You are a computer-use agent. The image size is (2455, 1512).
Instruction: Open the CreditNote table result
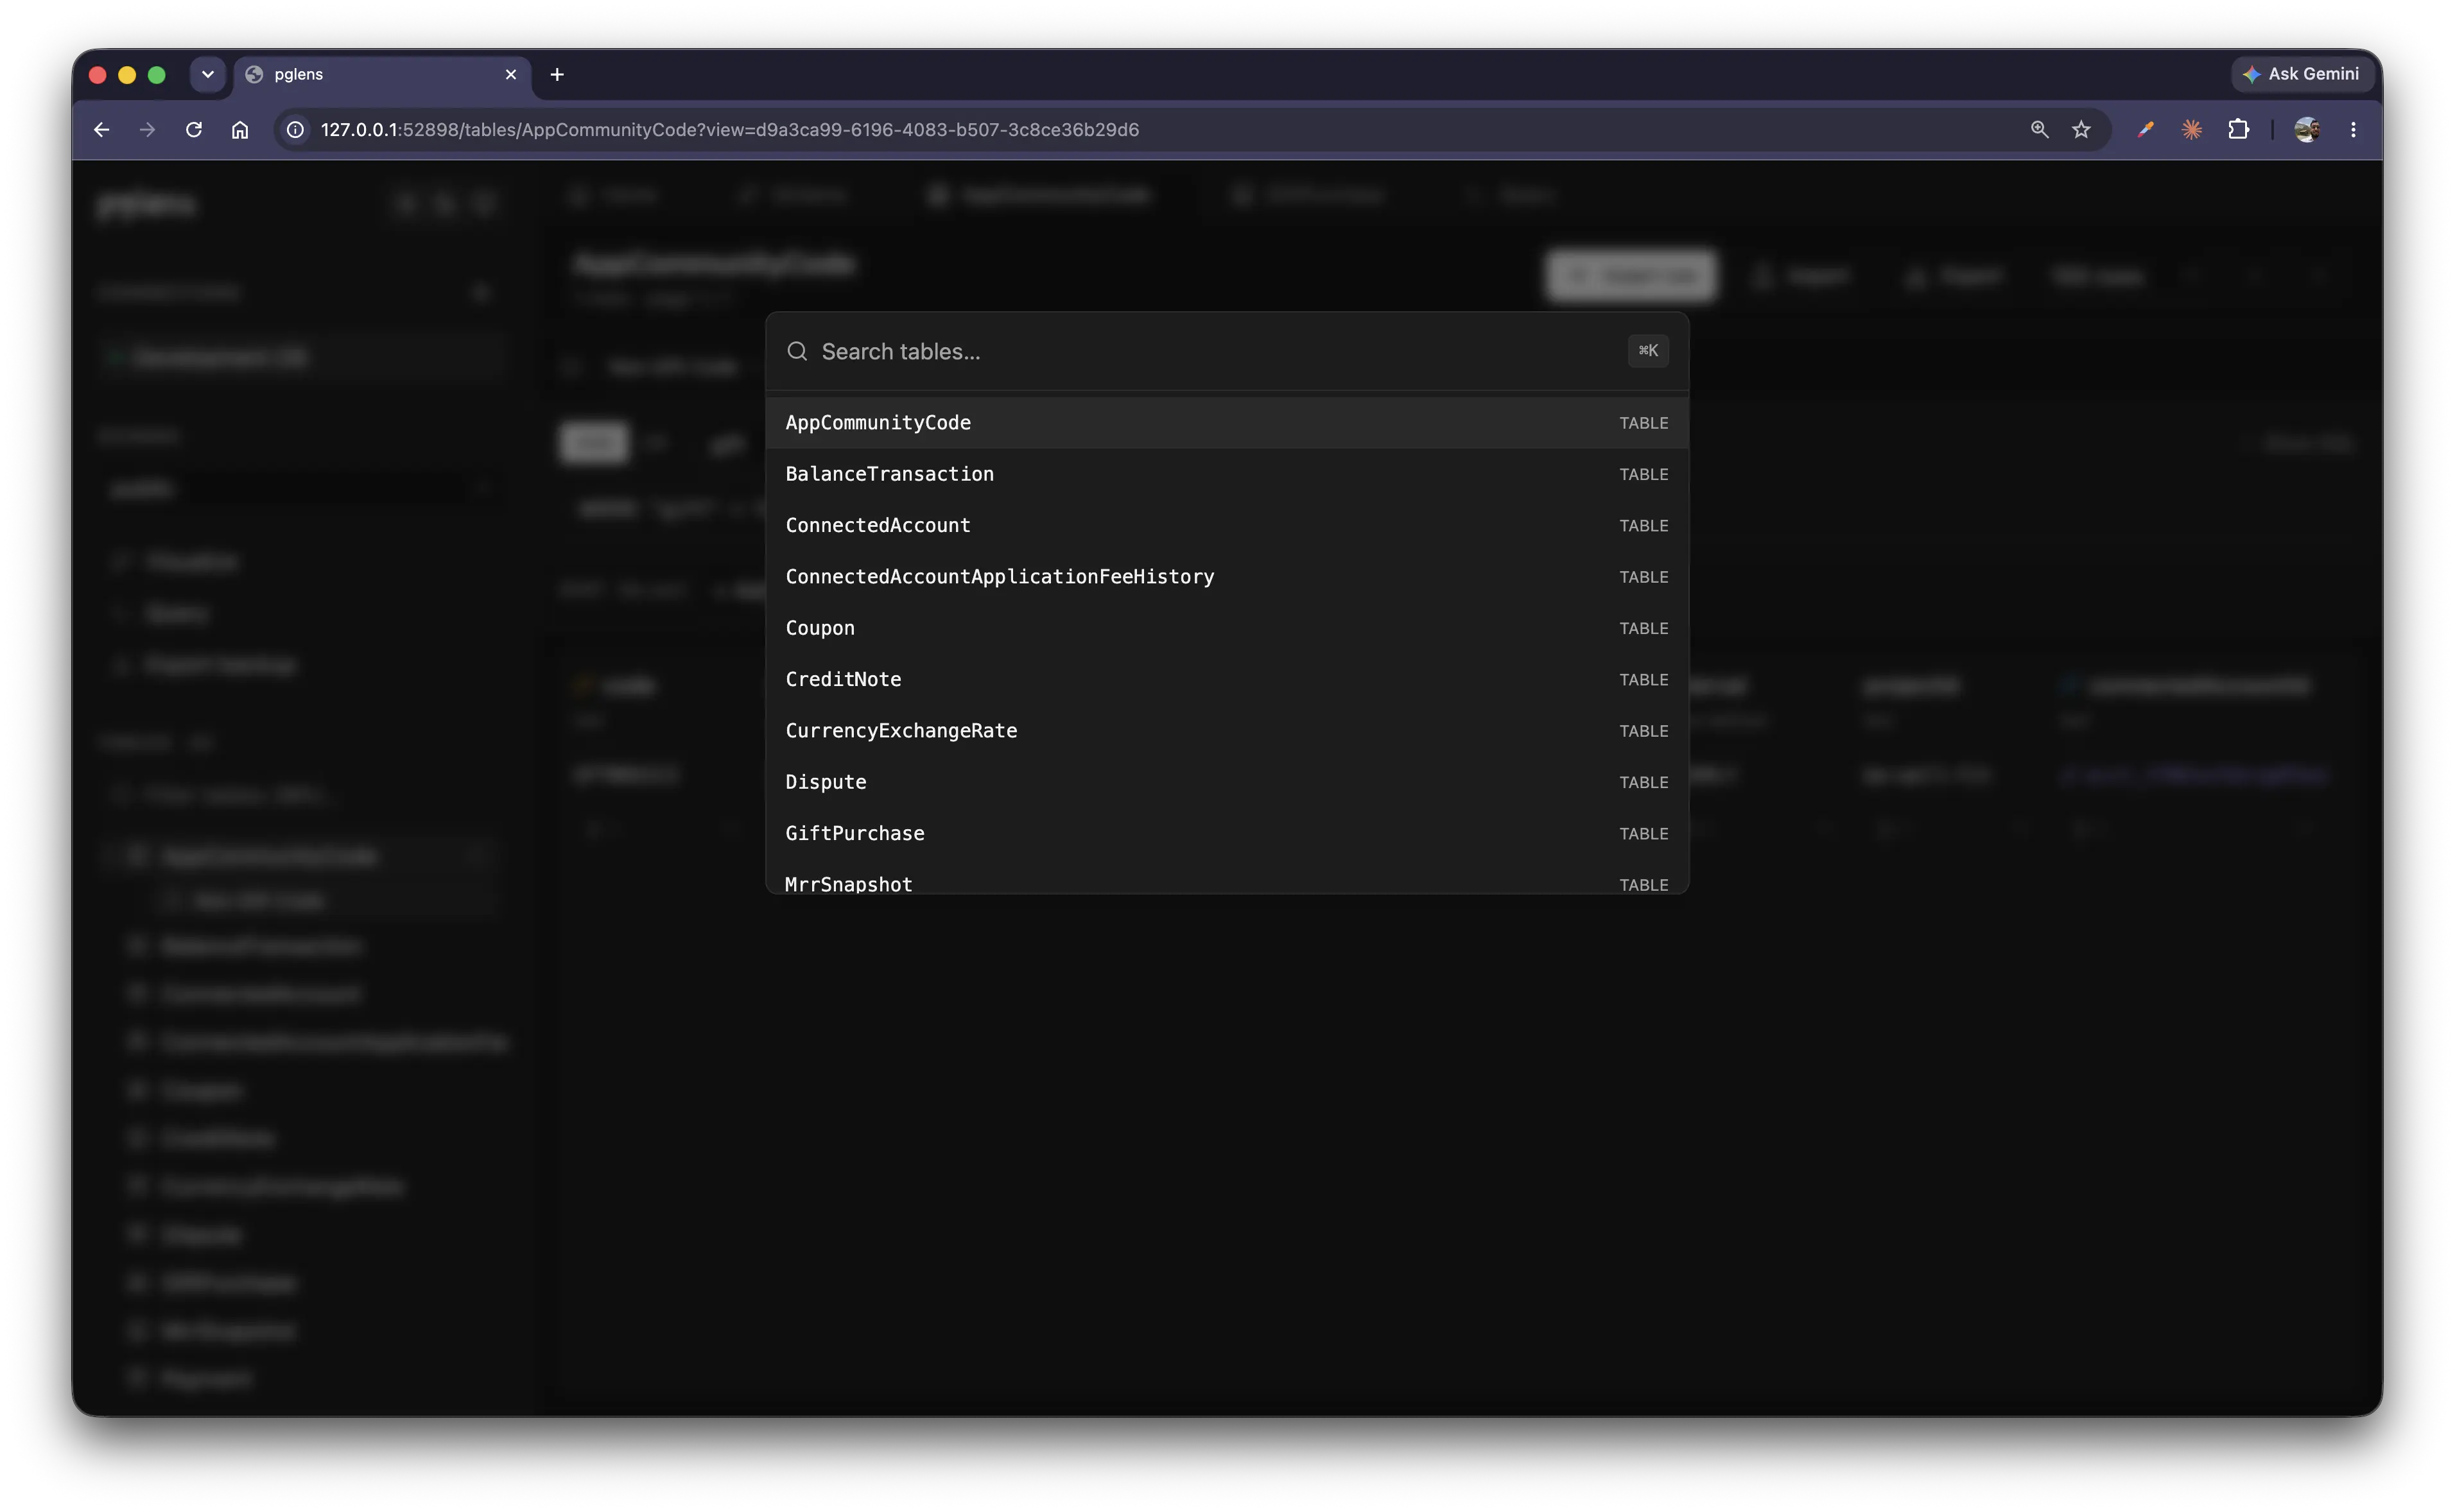coord(1226,679)
